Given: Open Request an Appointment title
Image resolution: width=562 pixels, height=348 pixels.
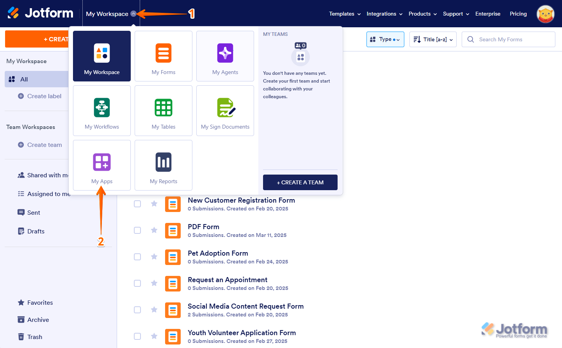Looking at the screenshot, I should click(x=228, y=280).
